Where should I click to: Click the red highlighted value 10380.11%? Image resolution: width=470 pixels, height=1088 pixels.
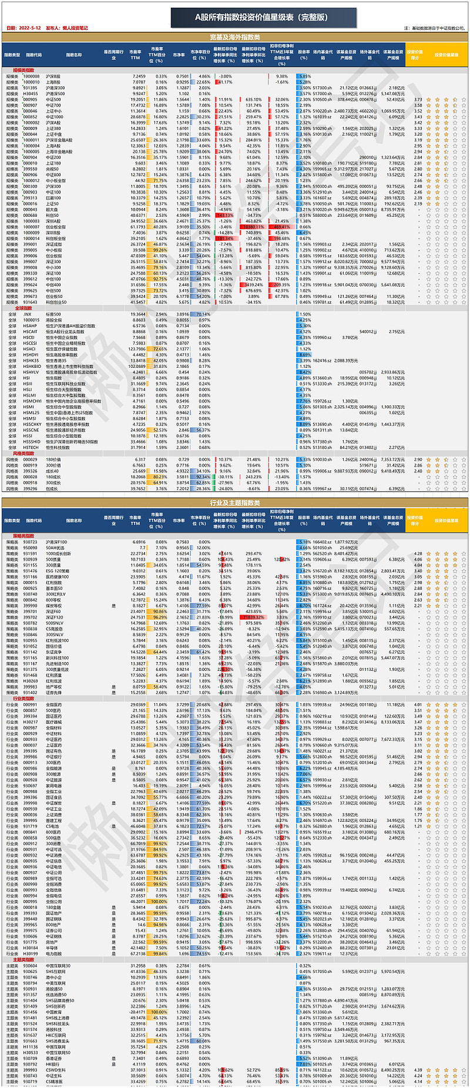253,227
